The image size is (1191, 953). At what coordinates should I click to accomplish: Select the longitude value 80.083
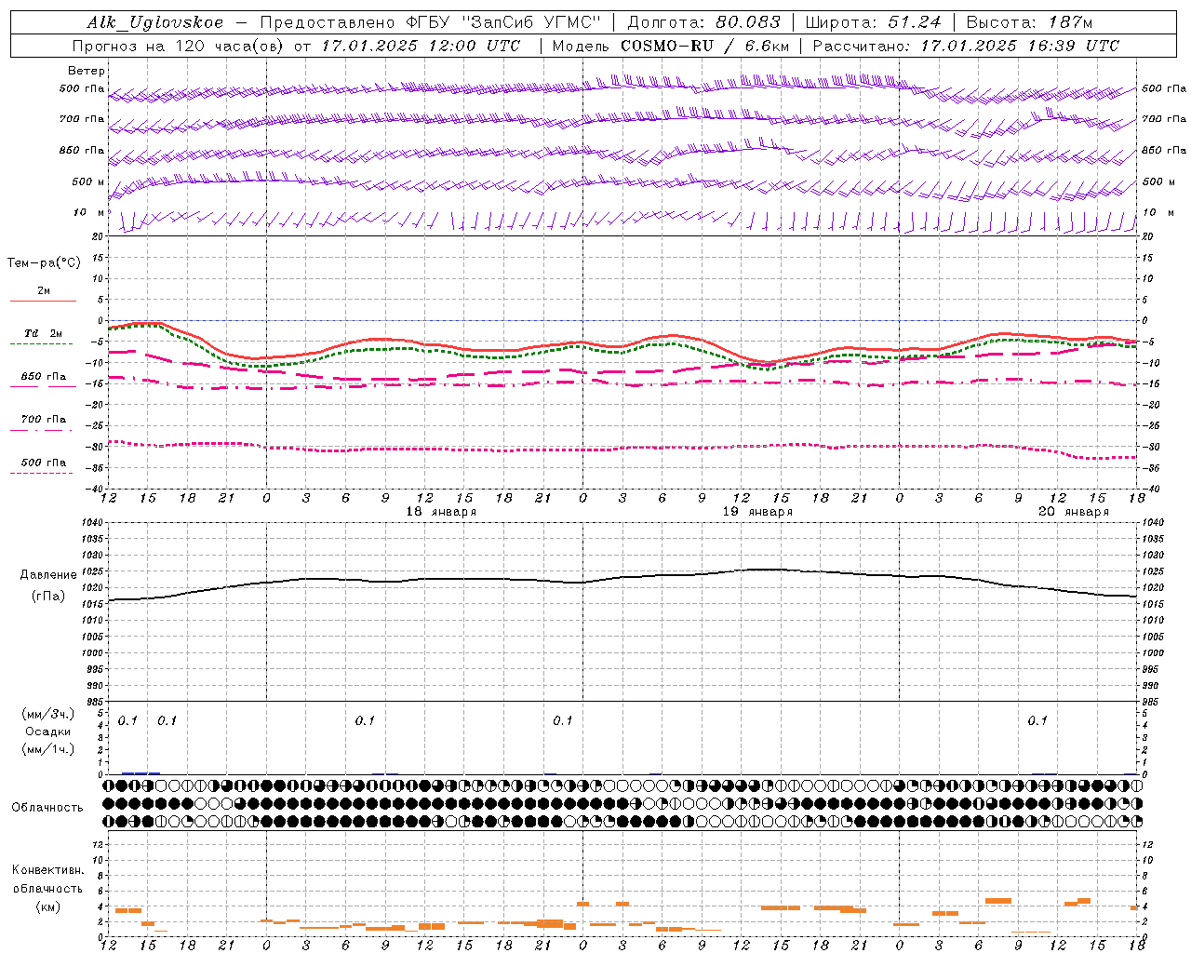click(x=748, y=22)
